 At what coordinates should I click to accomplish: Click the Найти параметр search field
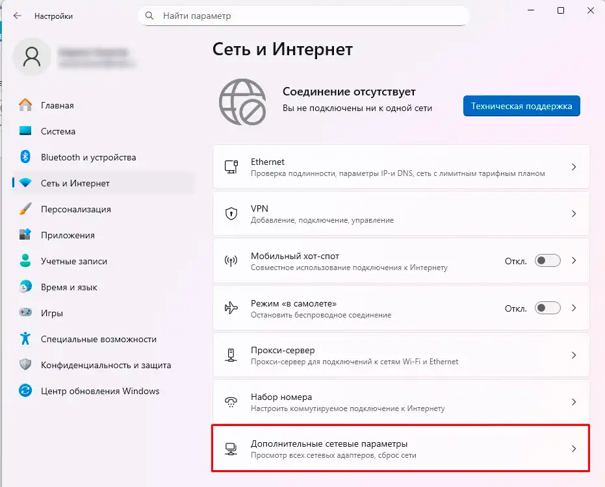coord(303,16)
